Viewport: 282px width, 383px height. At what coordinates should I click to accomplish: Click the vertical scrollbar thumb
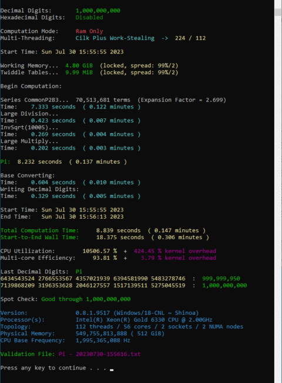278,12
